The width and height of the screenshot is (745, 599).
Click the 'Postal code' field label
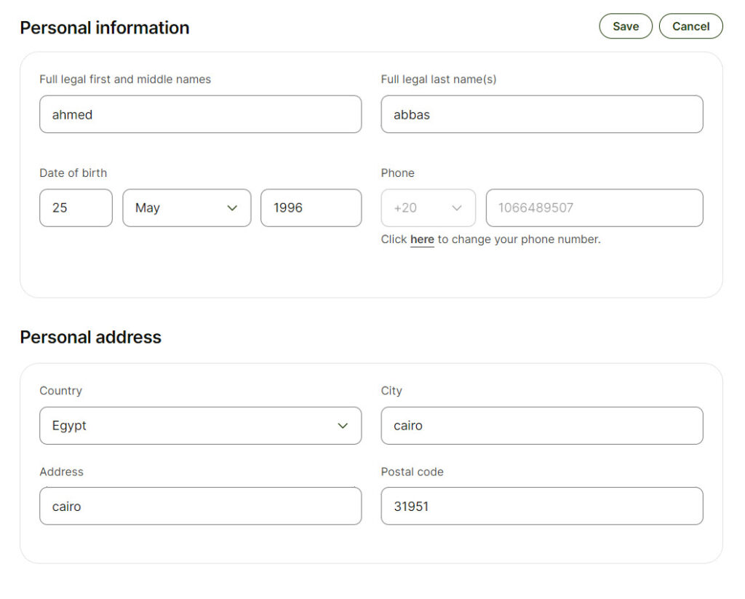413,472
